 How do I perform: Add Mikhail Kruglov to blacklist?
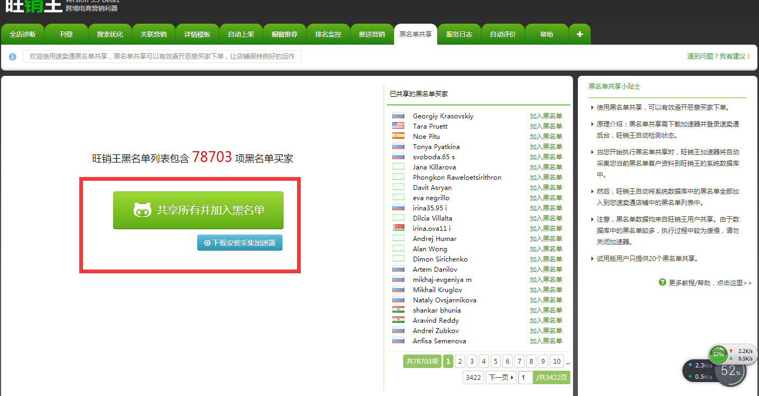(x=546, y=289)
